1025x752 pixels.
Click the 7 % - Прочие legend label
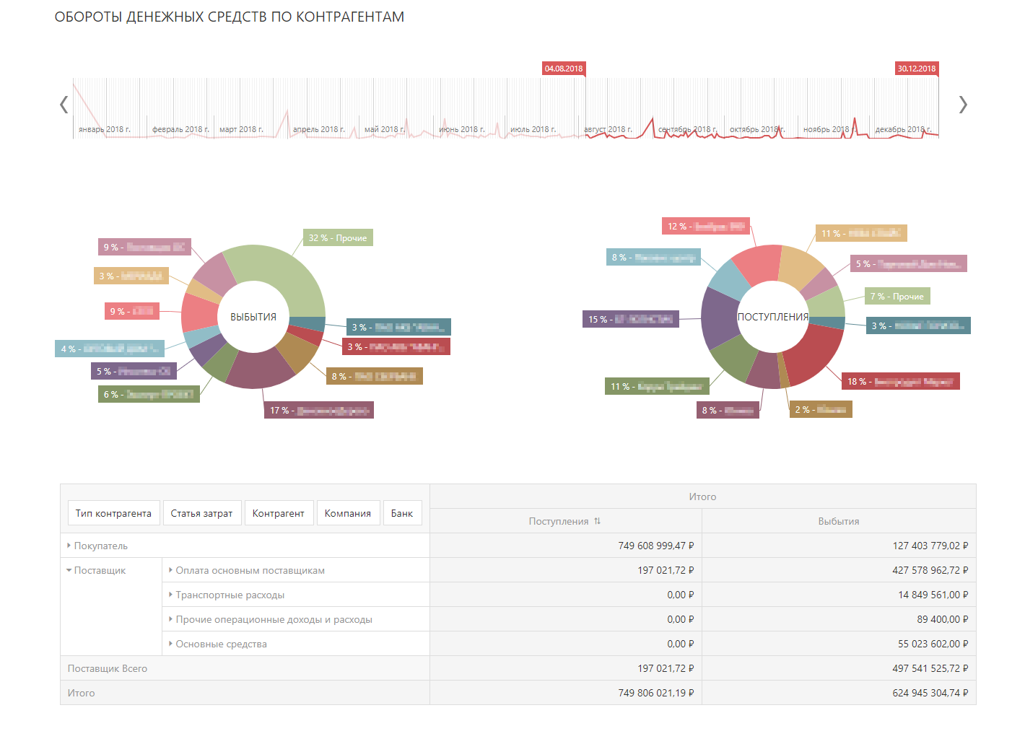click(x=897, y=296)
